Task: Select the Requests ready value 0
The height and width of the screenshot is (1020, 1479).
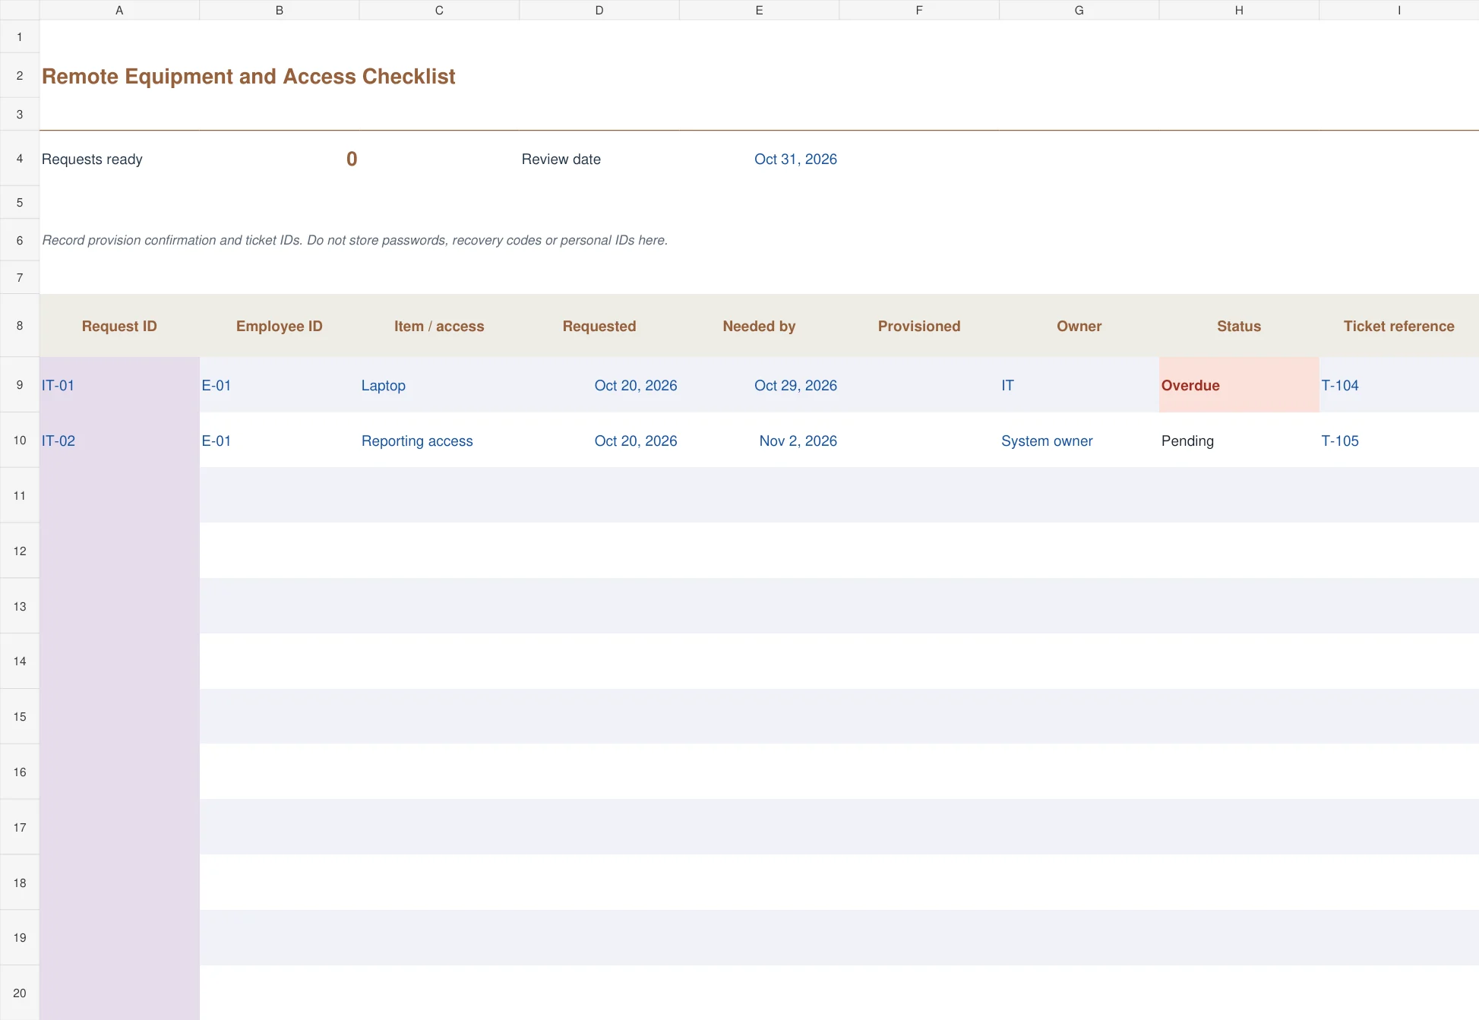Action: pyautogui.click(x=352, y=159)
